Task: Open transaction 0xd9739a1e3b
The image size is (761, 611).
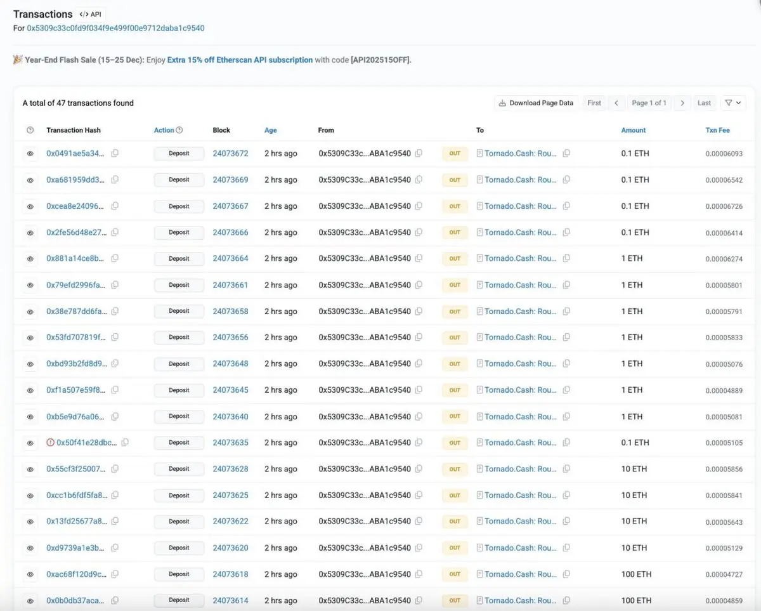Action: coord(76,548)
